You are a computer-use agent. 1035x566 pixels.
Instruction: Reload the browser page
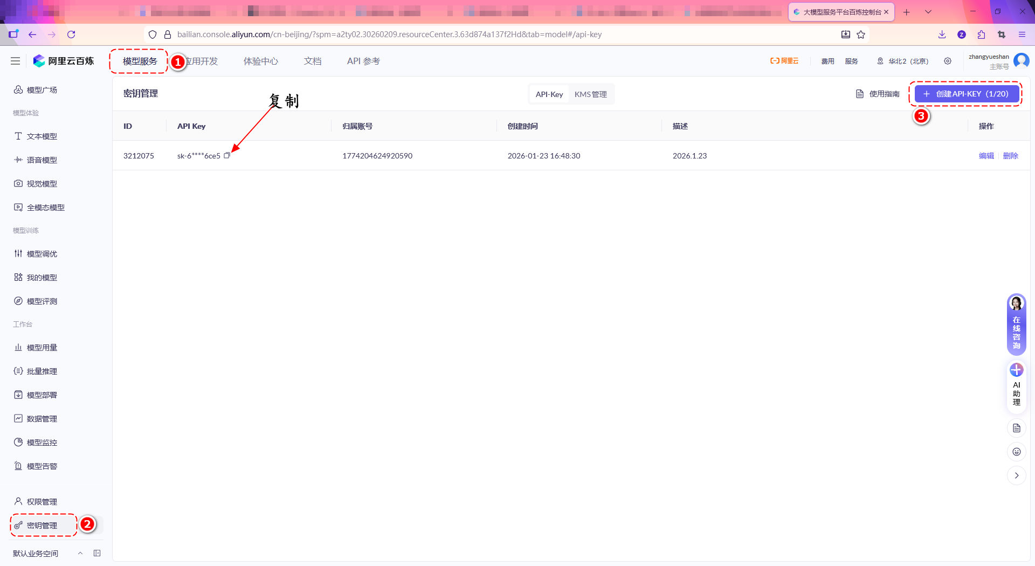(x=71, y=34)
